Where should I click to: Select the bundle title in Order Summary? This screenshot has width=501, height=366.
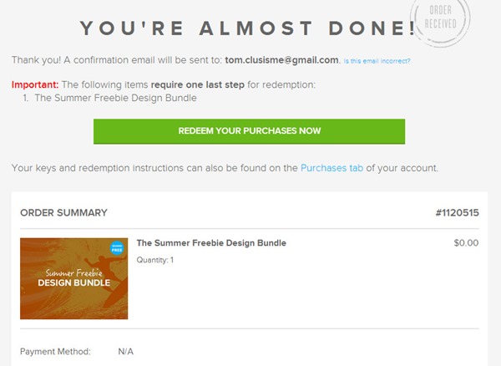211,243
